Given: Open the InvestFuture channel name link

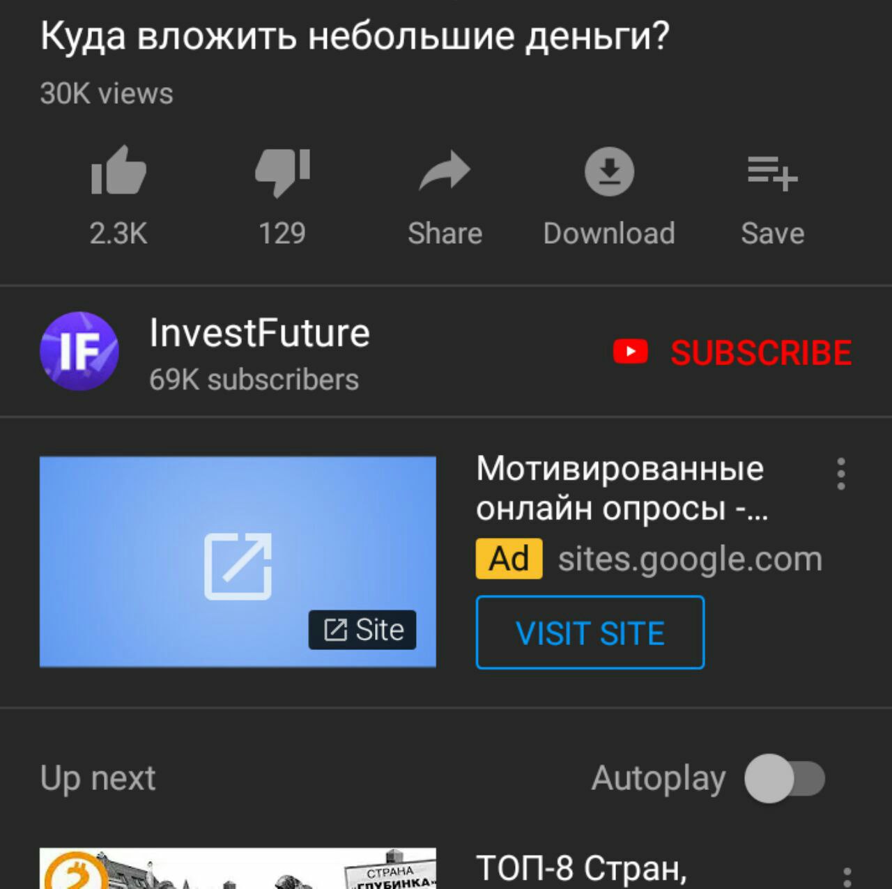Looking at the screenshot, I should click(259, 333).
